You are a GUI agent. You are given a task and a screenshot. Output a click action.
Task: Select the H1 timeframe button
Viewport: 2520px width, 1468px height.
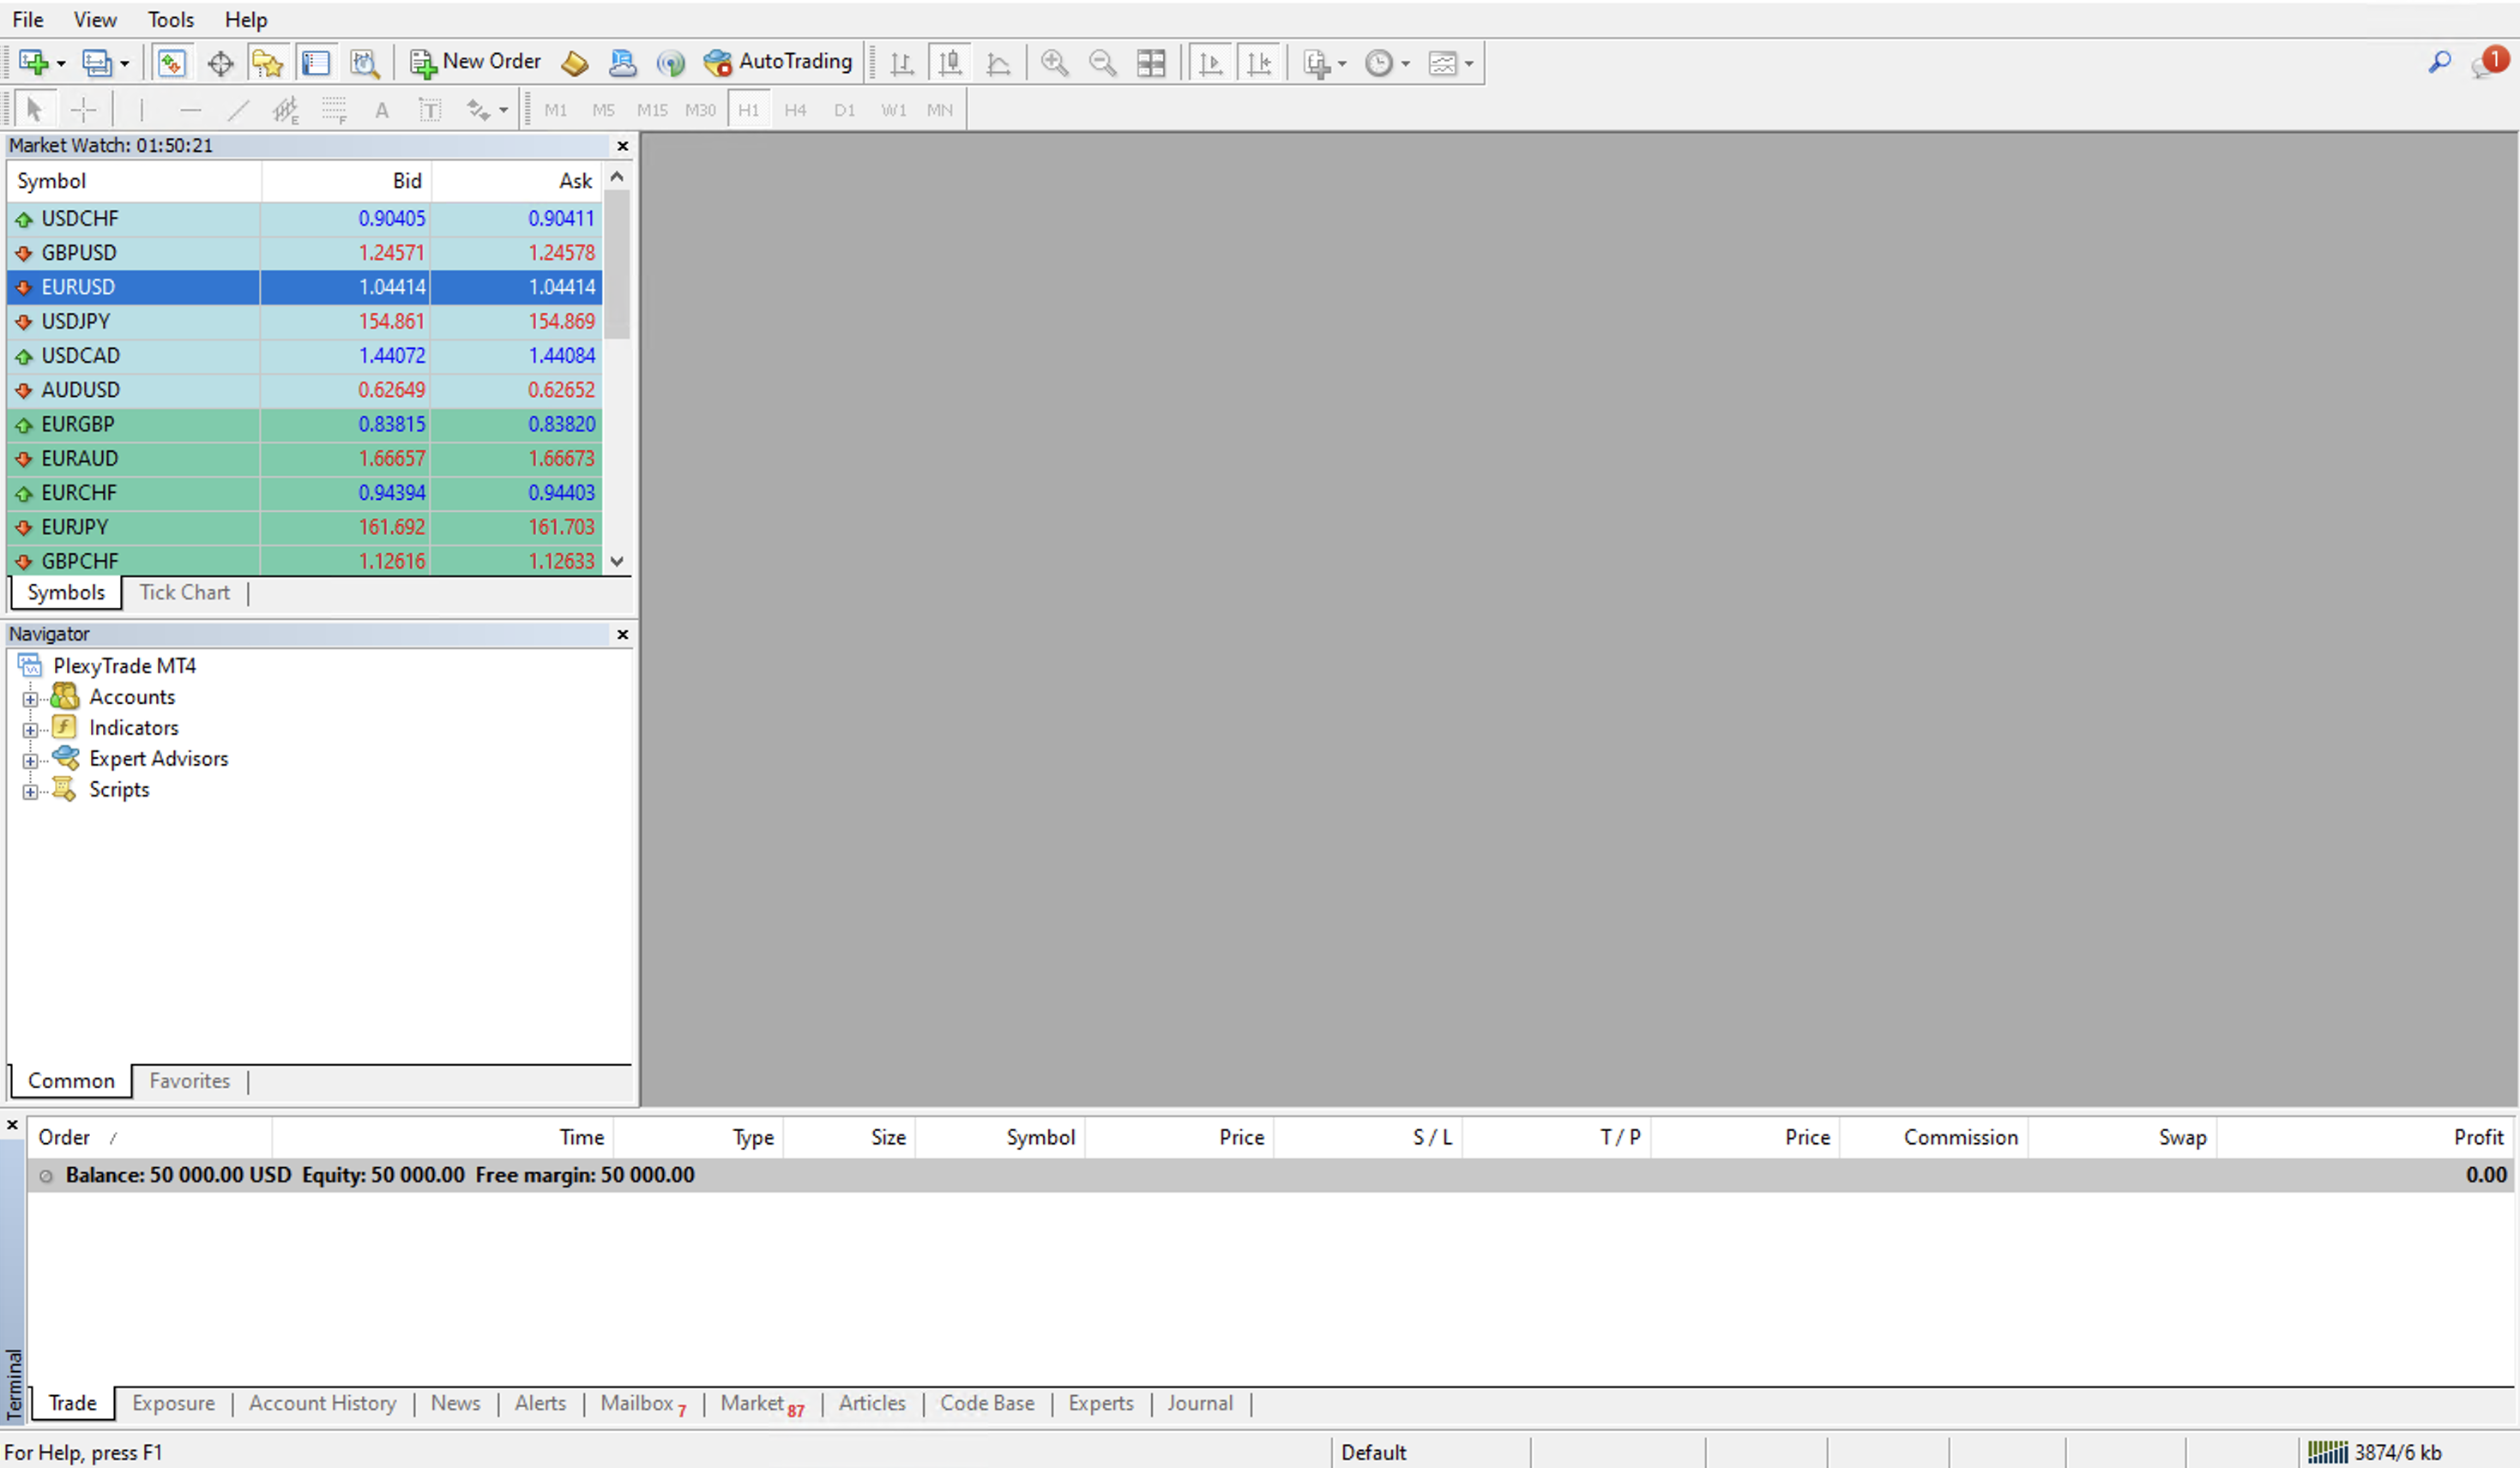[x=748, y=108]
